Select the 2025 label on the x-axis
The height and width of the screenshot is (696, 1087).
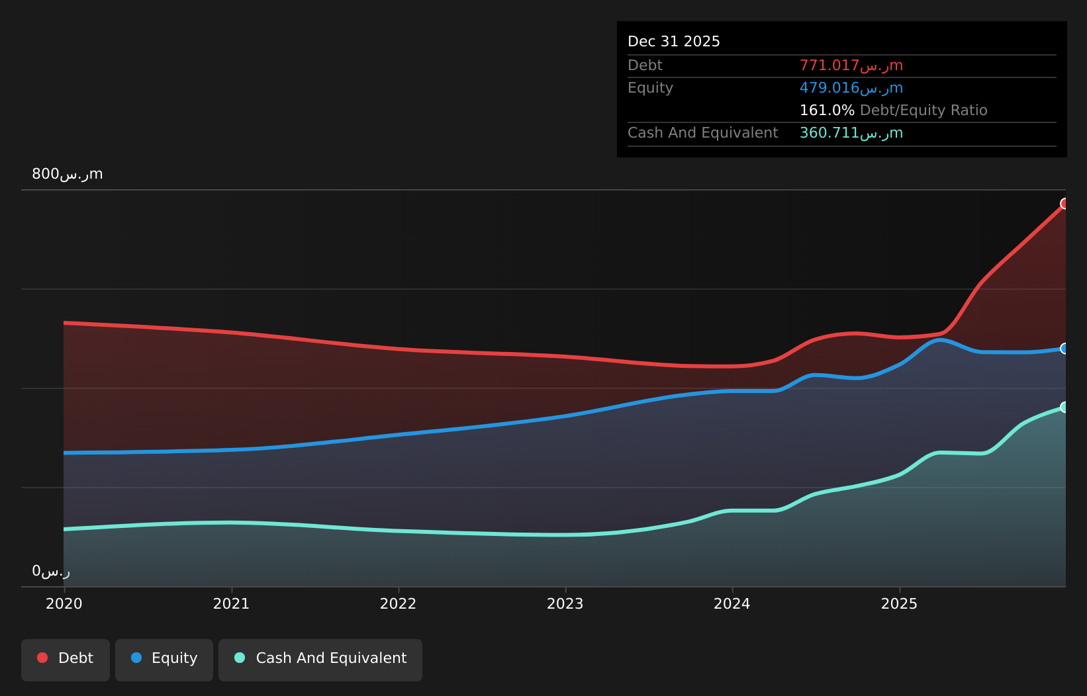(900, 603)
